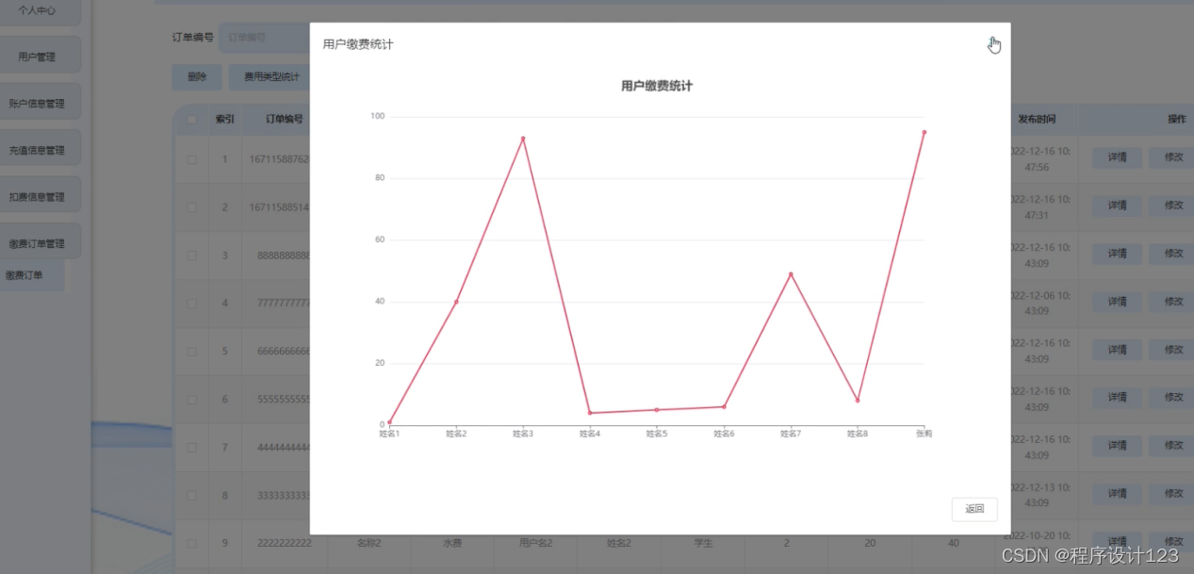This screenshot has height=574, width=1194.
Task: Check the checkbox for row 2
Action: tap(192, 207)
